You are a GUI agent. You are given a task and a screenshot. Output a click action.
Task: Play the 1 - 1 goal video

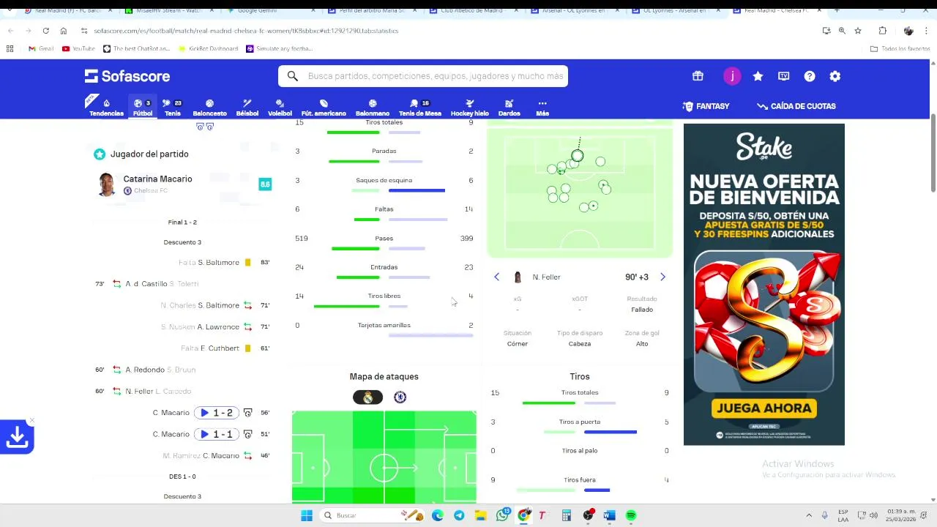click(x=217, y=434)
